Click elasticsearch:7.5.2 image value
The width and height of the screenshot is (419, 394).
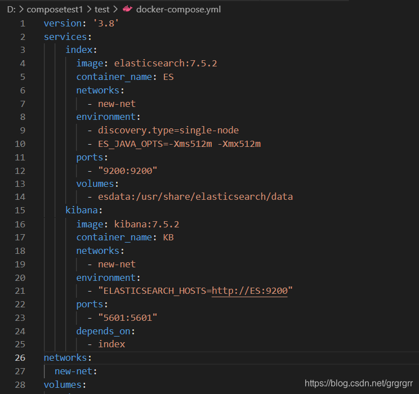click(166, 63)
